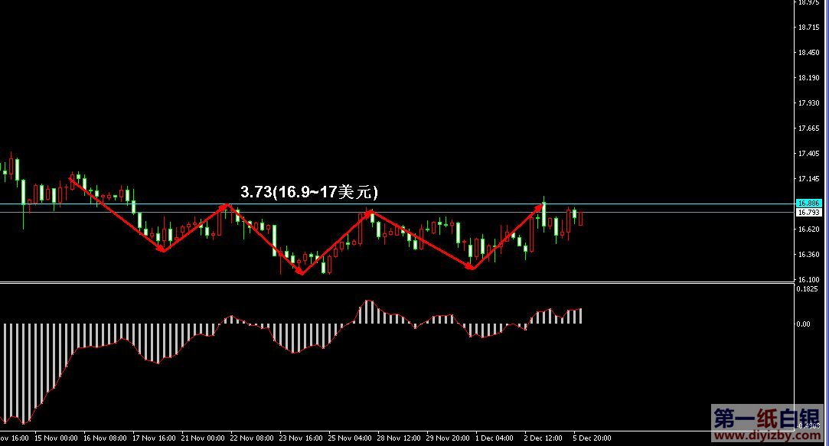Click the white 16.793 current price tag
Viewport: 829px width, 446px height.
[808, 213]
